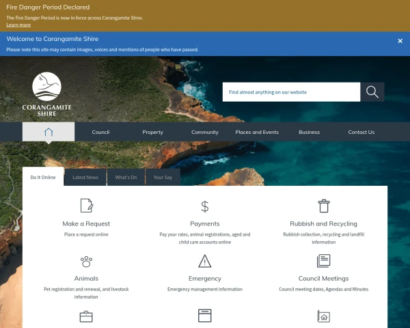The image size is (410, 328).
Task: Click the home icon in navigation bar
Action: coord(49,132)
